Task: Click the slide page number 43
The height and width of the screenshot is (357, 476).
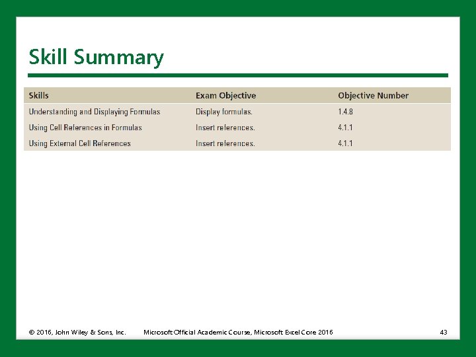Action: (x=444, y=333)
